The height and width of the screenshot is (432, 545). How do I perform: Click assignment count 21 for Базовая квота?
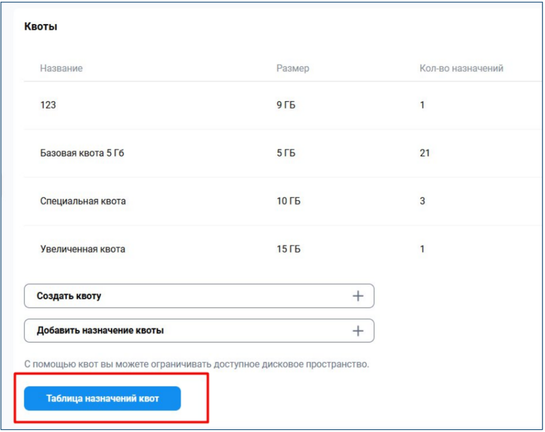coord(425,153)
